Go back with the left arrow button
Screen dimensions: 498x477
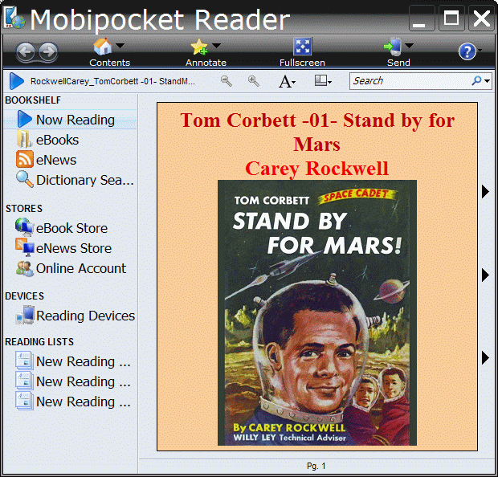(26, 51)
